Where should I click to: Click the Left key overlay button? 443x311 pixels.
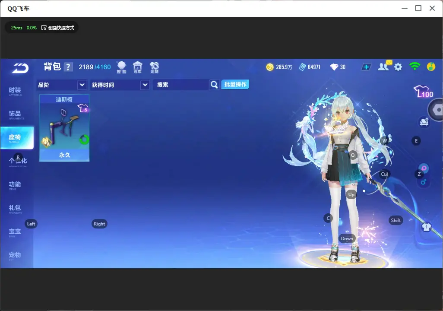pos(31,224)
